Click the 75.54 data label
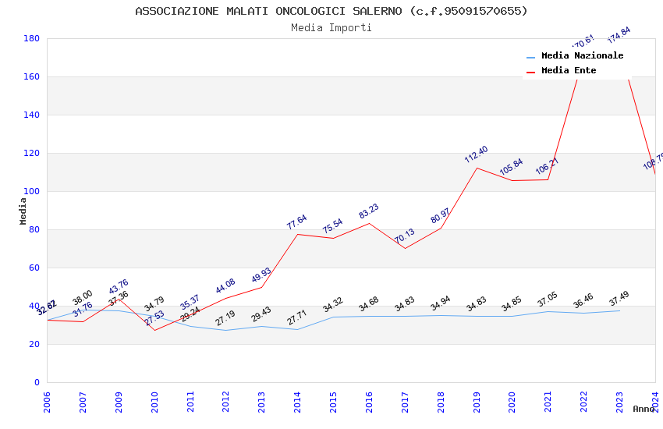 pos(333,226)
